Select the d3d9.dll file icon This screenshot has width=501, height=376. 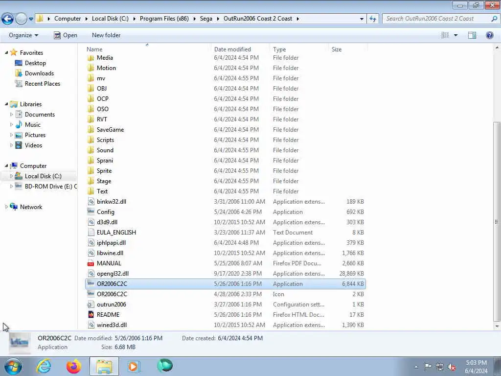pos(91,222)
